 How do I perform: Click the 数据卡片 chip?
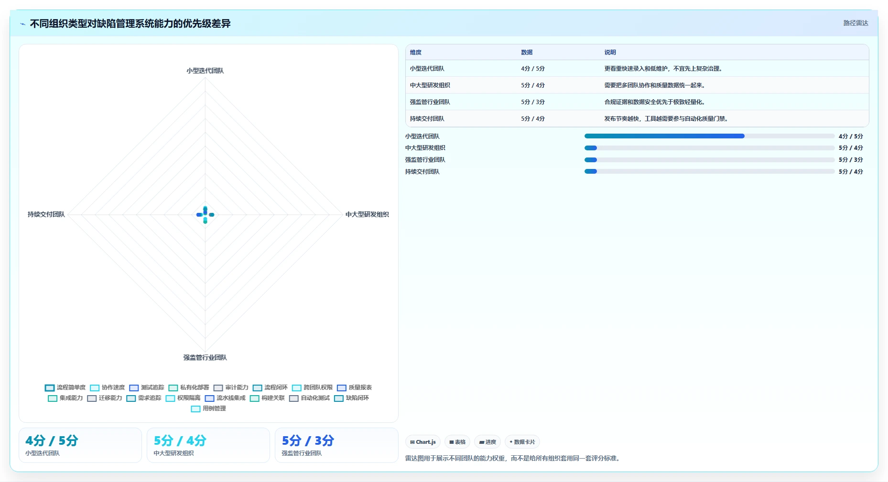522,442
